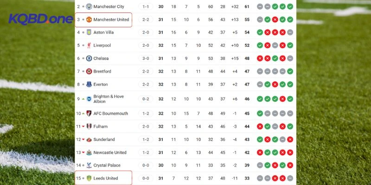Click the Manchester United club crest
This screenshot has width=371, height=185.
89,19
